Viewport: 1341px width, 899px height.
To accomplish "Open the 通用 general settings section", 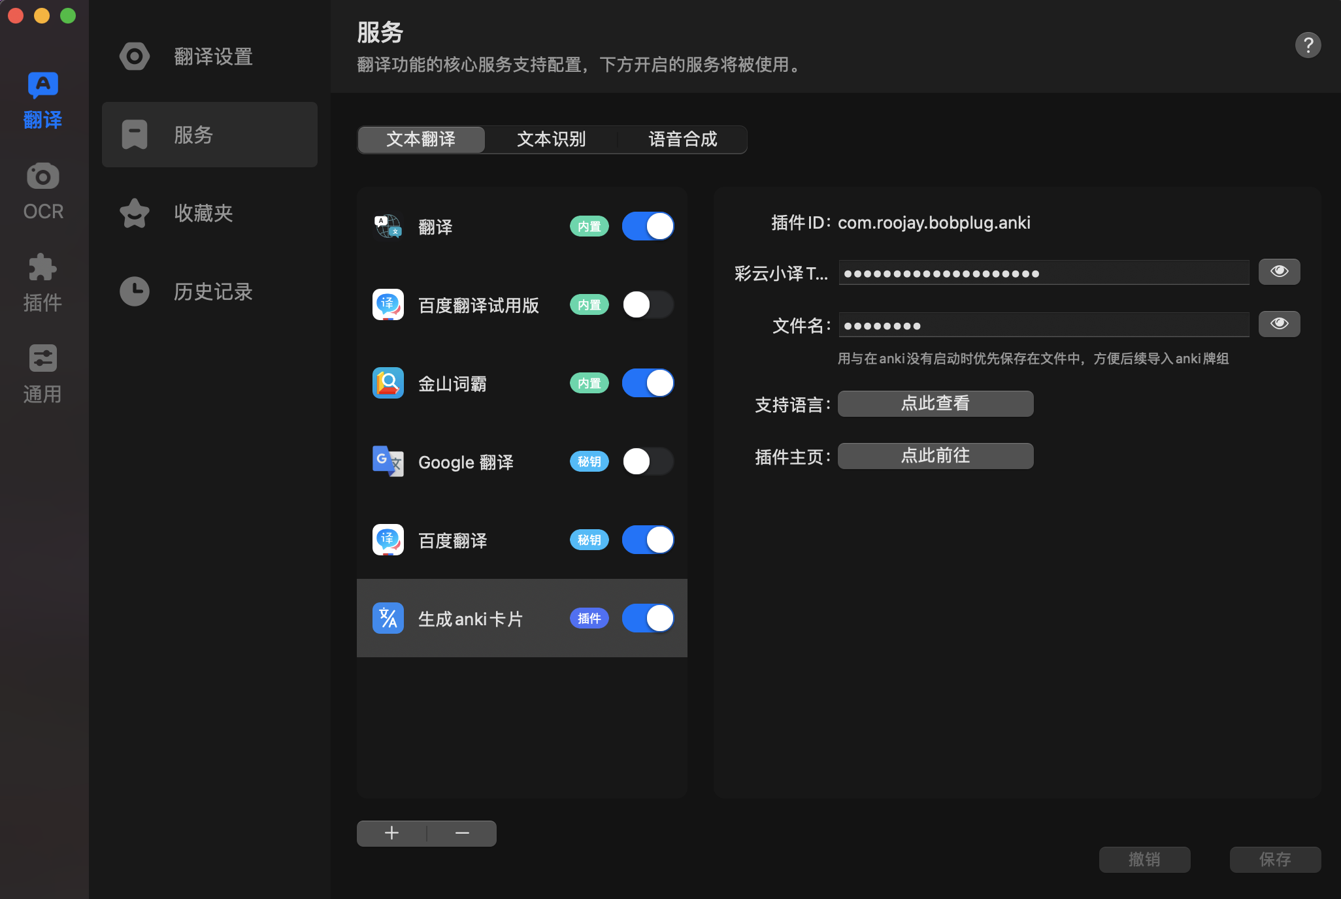I will [42, 372].
